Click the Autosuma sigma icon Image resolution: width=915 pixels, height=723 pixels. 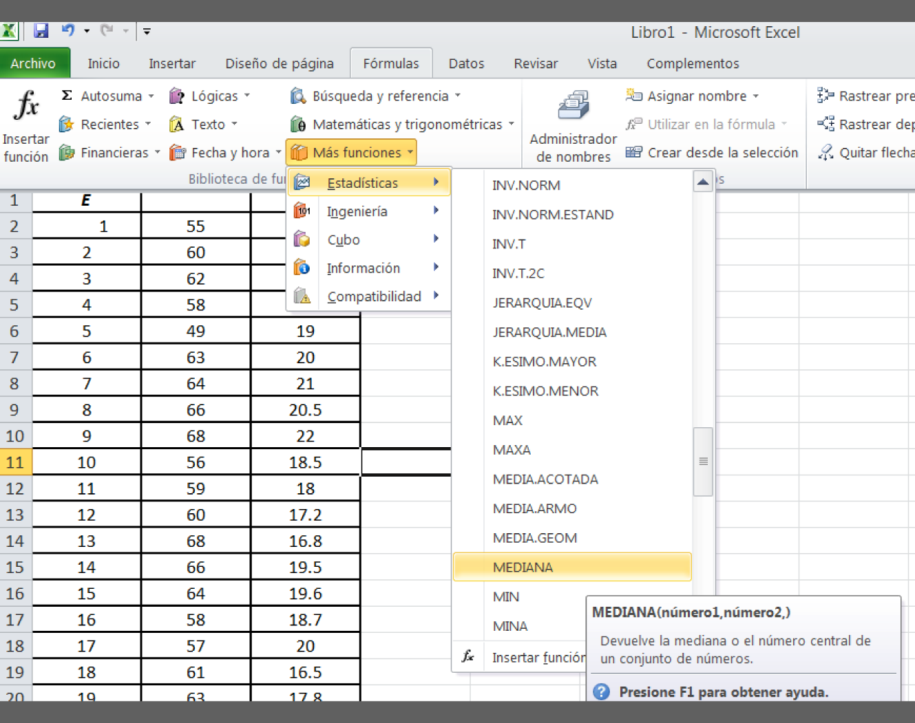click(x=67, y=96)
